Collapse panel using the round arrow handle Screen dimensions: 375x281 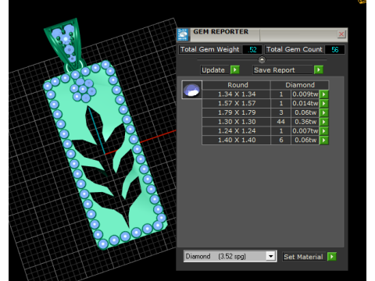point(262,60)
